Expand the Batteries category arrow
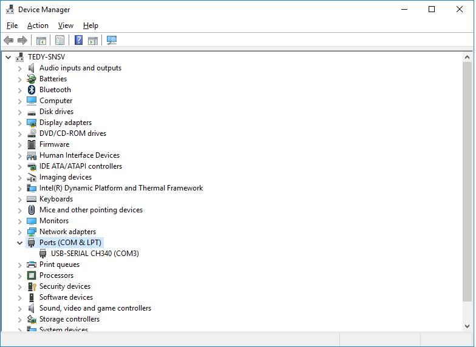The image size is (476, 347). click(x=20, y=79)
